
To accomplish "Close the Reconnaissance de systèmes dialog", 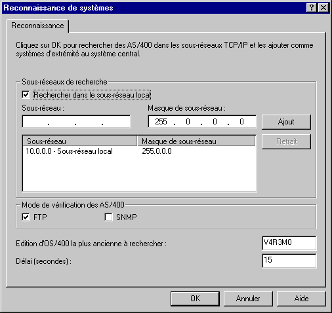I will click(x=323, y=8).
